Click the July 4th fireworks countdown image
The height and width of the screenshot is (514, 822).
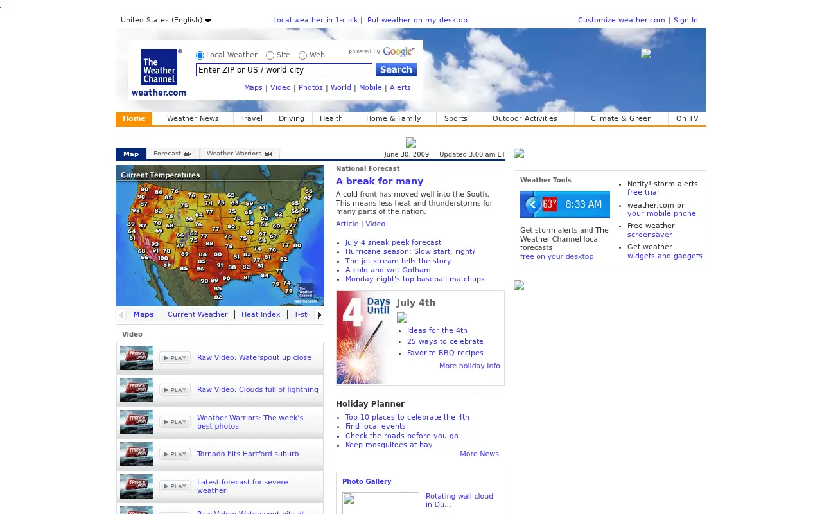(x=363, y=338)
